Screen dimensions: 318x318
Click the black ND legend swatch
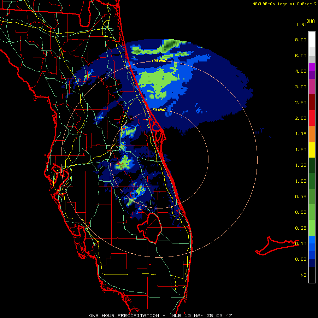click(x=312, y=275)
